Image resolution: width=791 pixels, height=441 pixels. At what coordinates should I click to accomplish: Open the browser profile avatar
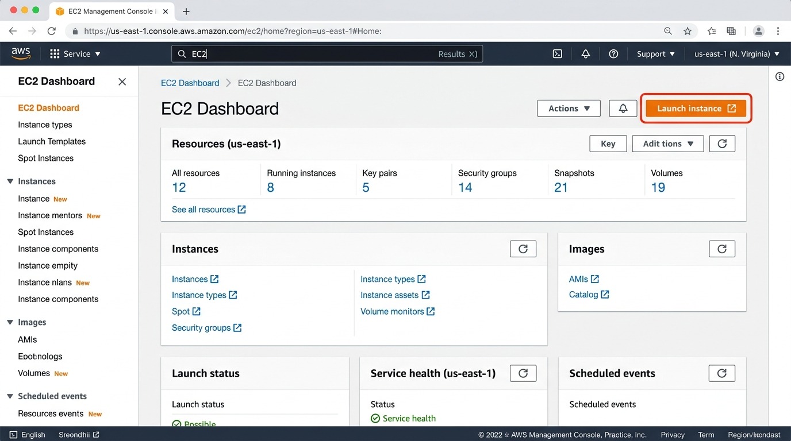click(759, 31)
